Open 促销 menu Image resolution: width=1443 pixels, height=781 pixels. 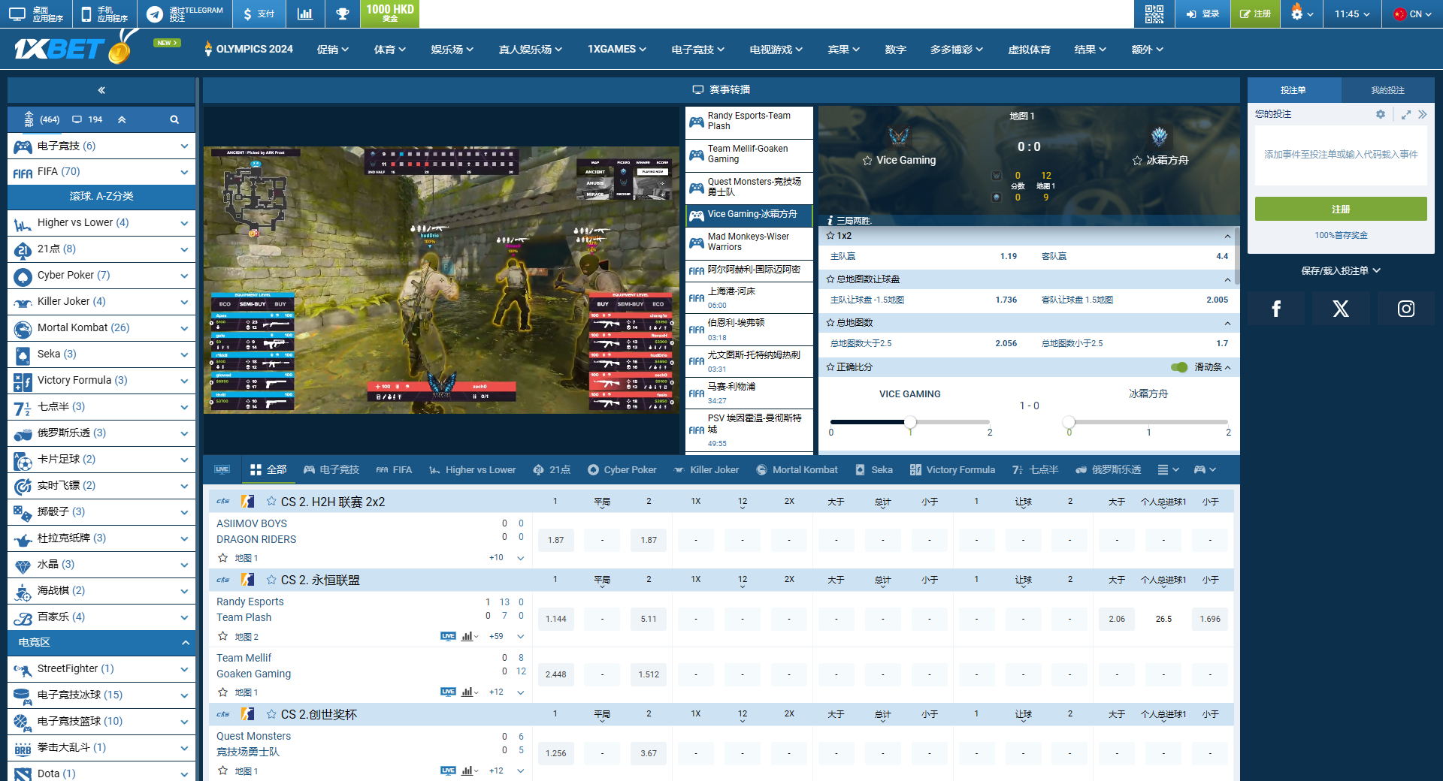point(333,50)
